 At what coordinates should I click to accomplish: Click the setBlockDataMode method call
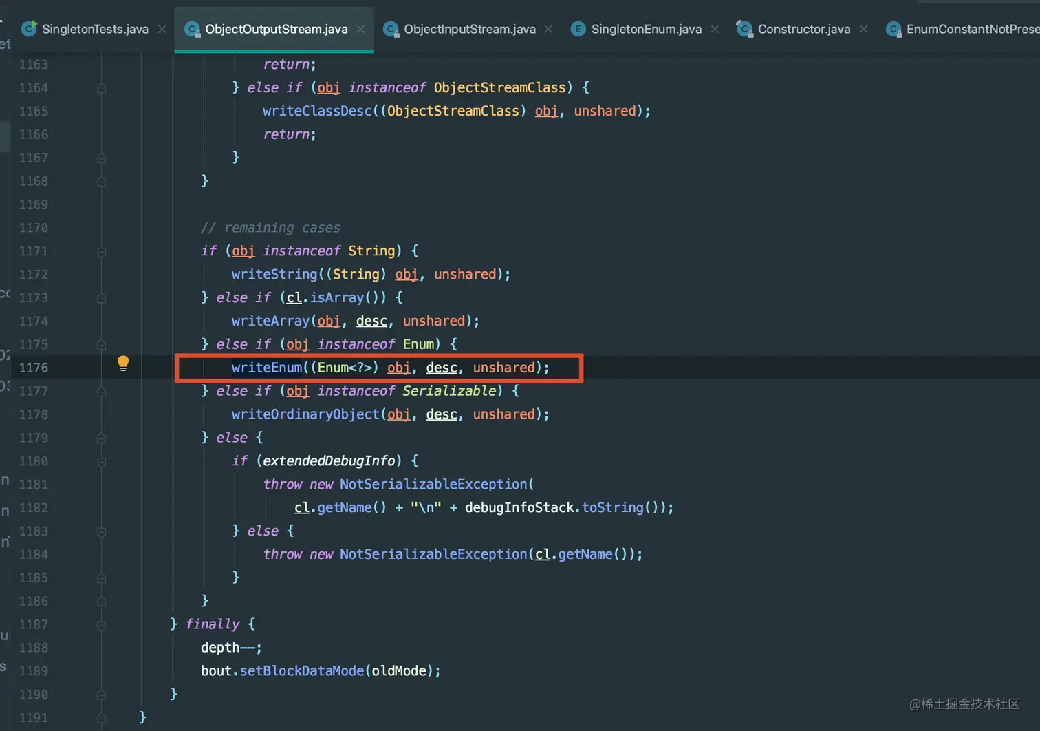tap(302, 670)
